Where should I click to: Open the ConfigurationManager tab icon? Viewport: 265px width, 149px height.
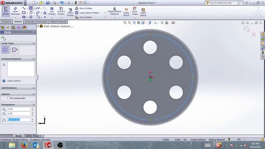click(x=13, y=28)
